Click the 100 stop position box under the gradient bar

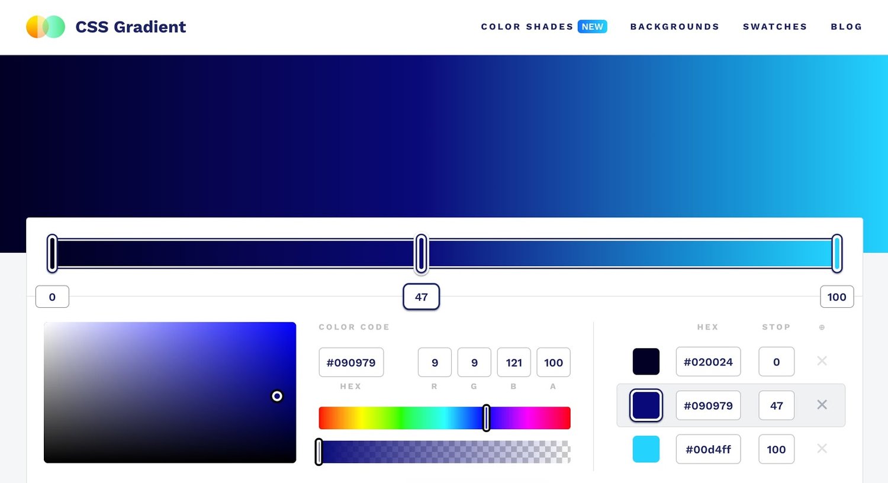click(x=836, y=297)
